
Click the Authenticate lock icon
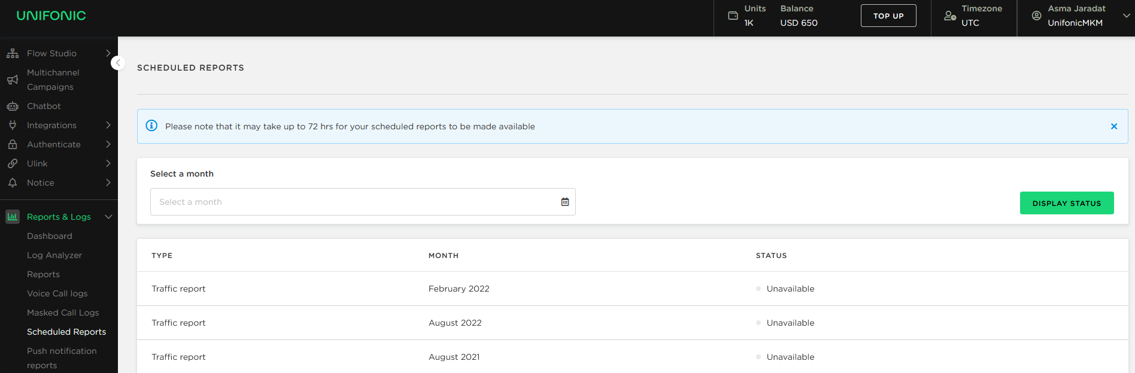pyautogui.click(x=13, y=144)
